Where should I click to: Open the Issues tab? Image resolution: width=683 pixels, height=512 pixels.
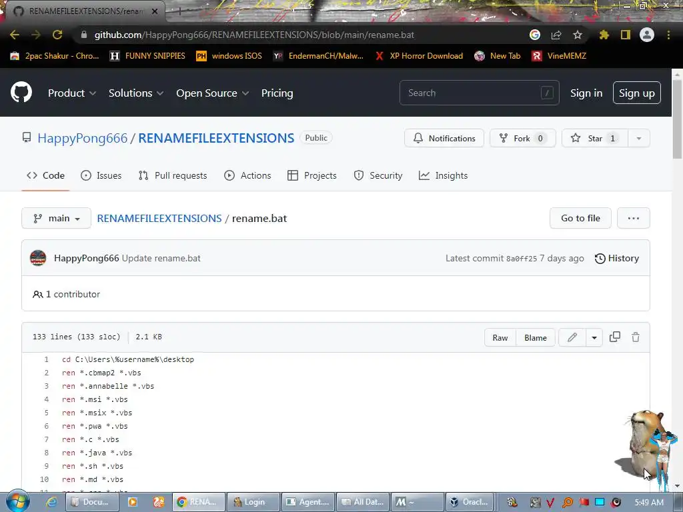(x=101, y=175)
